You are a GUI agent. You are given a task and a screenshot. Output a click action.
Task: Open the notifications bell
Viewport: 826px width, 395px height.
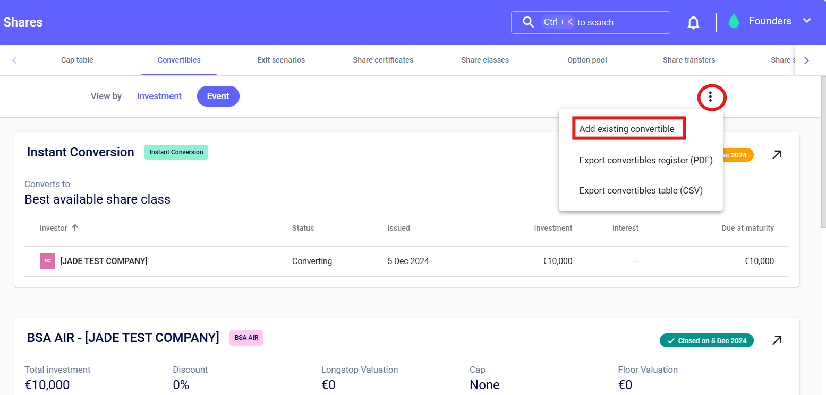click(x=693, y=22)
